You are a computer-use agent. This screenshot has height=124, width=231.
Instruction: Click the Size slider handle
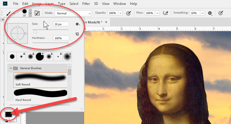click(35, 32)
